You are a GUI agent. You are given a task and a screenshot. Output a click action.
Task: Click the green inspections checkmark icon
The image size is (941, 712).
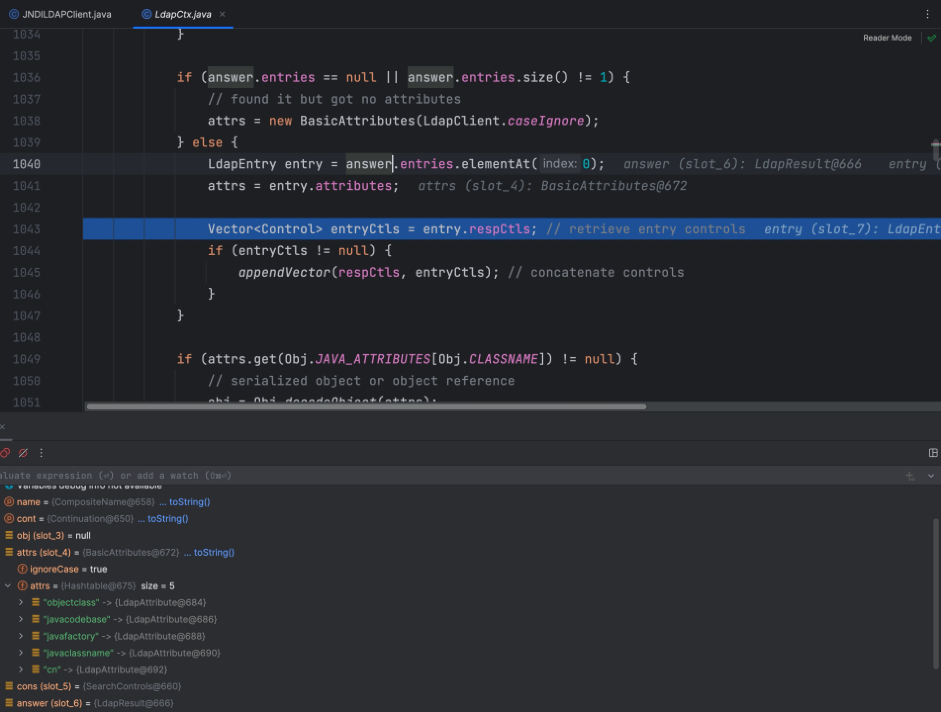pyautogui.click(x=932, y=38)
